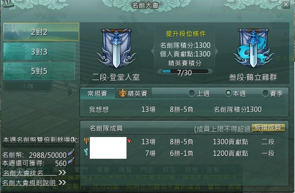Select the 本週 radio button

pos(228,93)
